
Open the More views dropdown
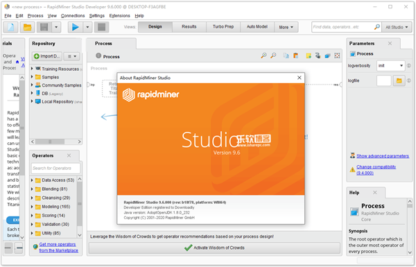point(286,27)
